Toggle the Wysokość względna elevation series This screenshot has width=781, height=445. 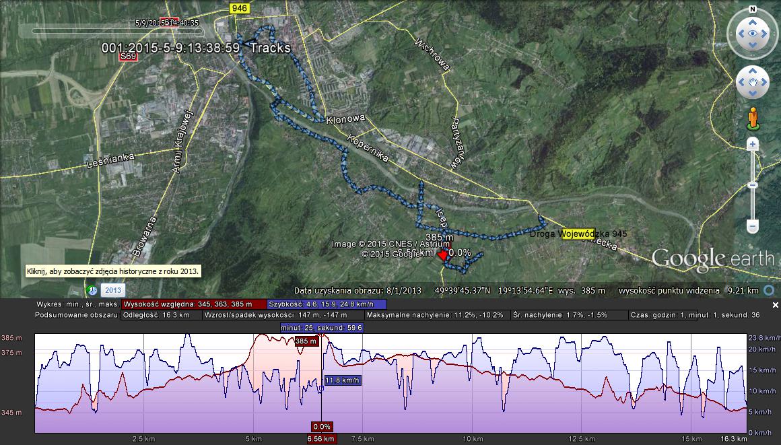pyautogui.click(x=194, y=304)
